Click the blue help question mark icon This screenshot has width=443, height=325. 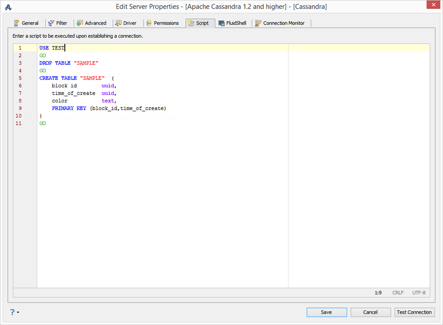12,312
